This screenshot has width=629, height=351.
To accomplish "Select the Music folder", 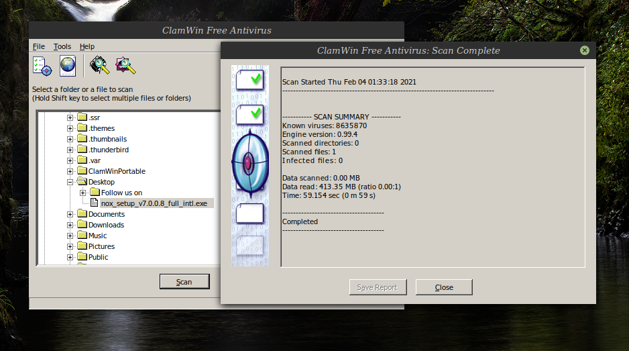I will (97, 236).
